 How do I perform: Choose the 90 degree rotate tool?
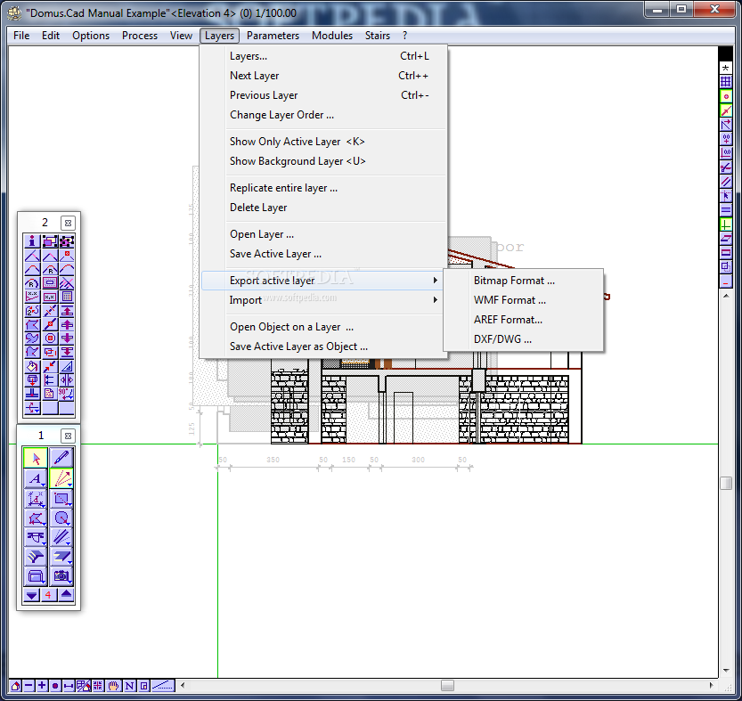coord(67,394)
